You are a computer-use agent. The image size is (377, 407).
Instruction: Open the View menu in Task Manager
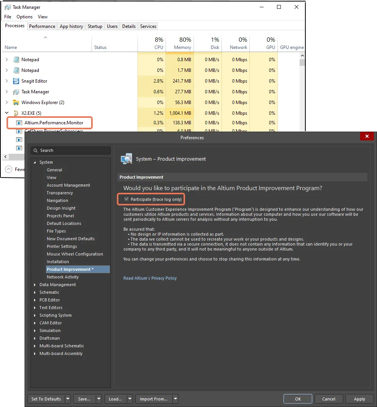click(43, 17)
